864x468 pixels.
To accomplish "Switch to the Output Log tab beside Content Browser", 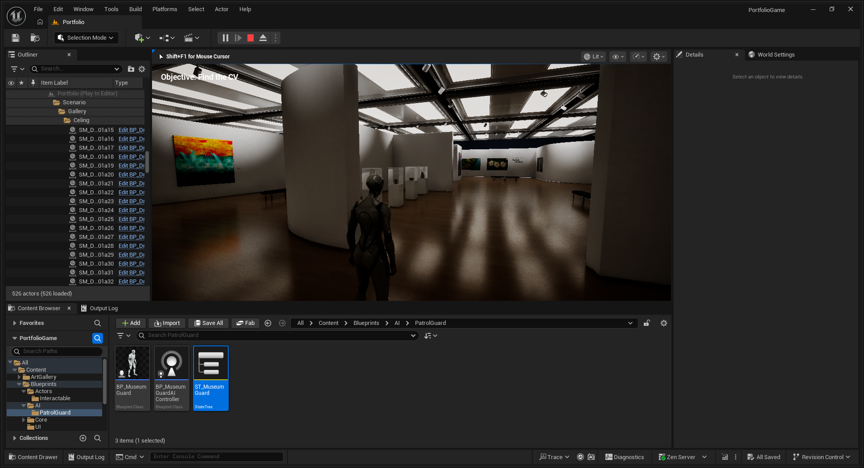I will click(99, 308).
